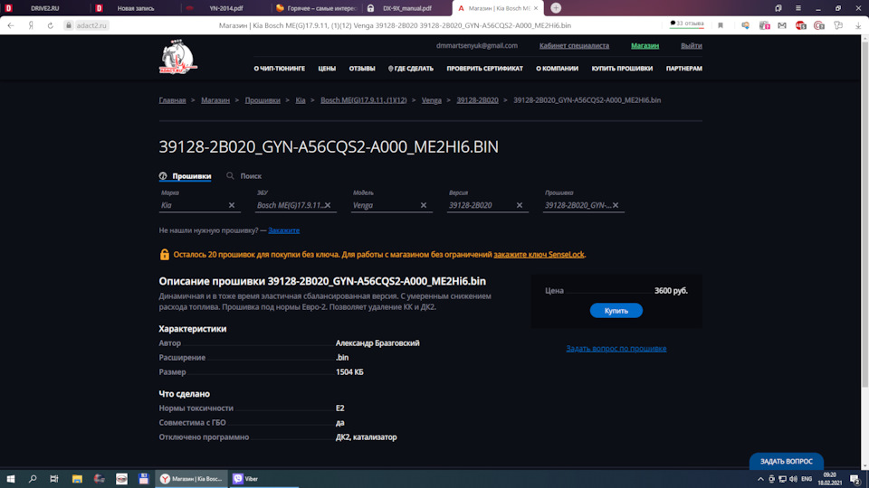Open the ЭБУ dropdown showing Bosch ME(G)17.9.11
The width and height of the screenshot is (869, 488).
click(x=295, y=205)
